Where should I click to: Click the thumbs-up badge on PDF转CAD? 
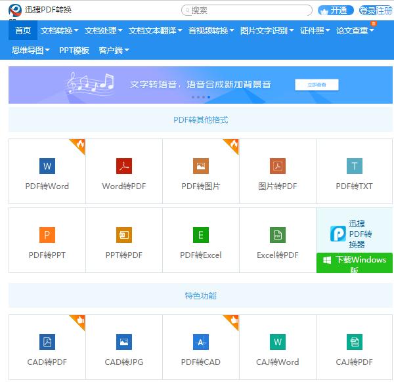(x=232, y=321)
